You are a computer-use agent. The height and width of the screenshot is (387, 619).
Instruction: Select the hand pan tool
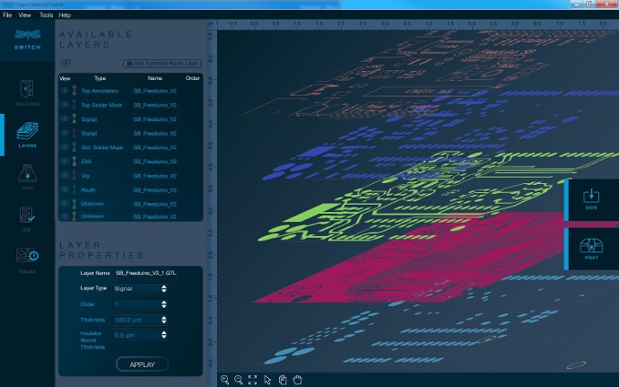[297, 380]
